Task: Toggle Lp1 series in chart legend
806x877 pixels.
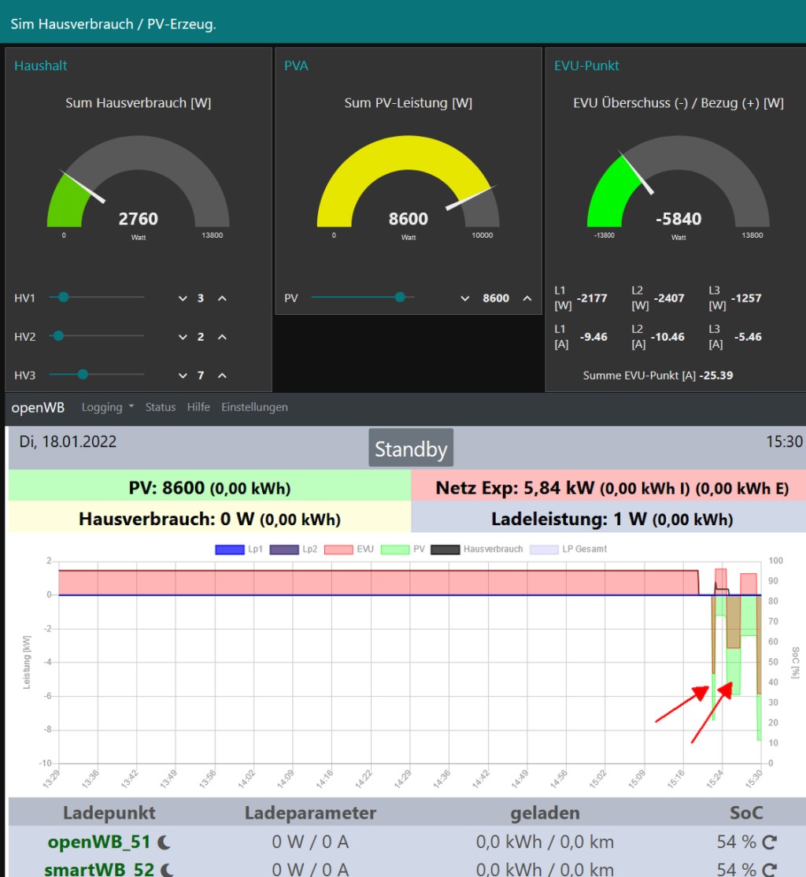Action: (238, 549)
